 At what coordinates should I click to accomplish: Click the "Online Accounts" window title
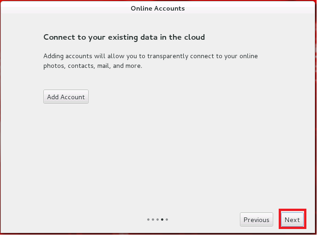tap(158, 8)
